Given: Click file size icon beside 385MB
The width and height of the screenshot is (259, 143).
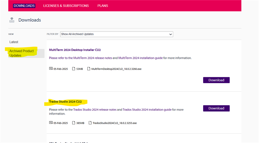Looking at the screenshot, I should pos(74,123).
